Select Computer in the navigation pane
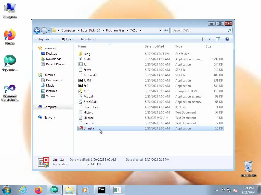This screenshot has height=195, width=261. click(x=53, y=107)
